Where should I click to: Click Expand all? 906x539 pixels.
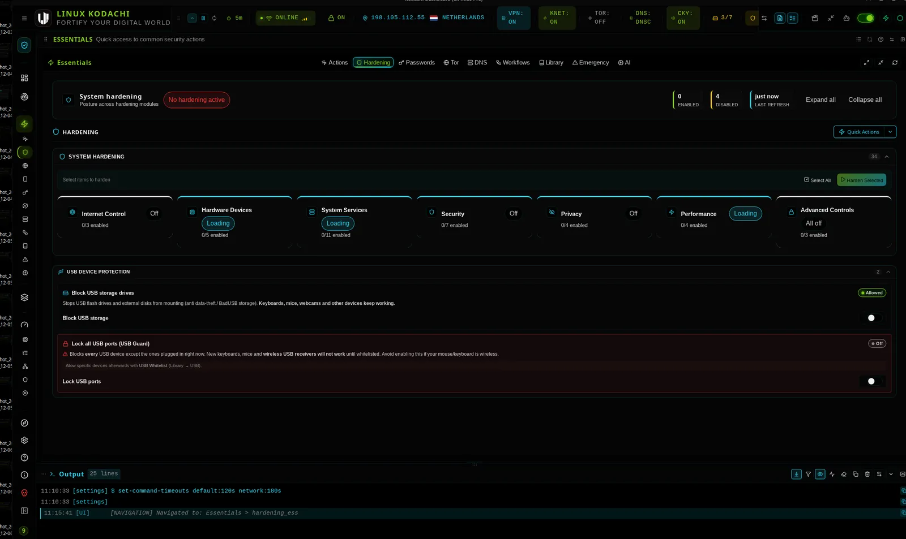point(820,100)
